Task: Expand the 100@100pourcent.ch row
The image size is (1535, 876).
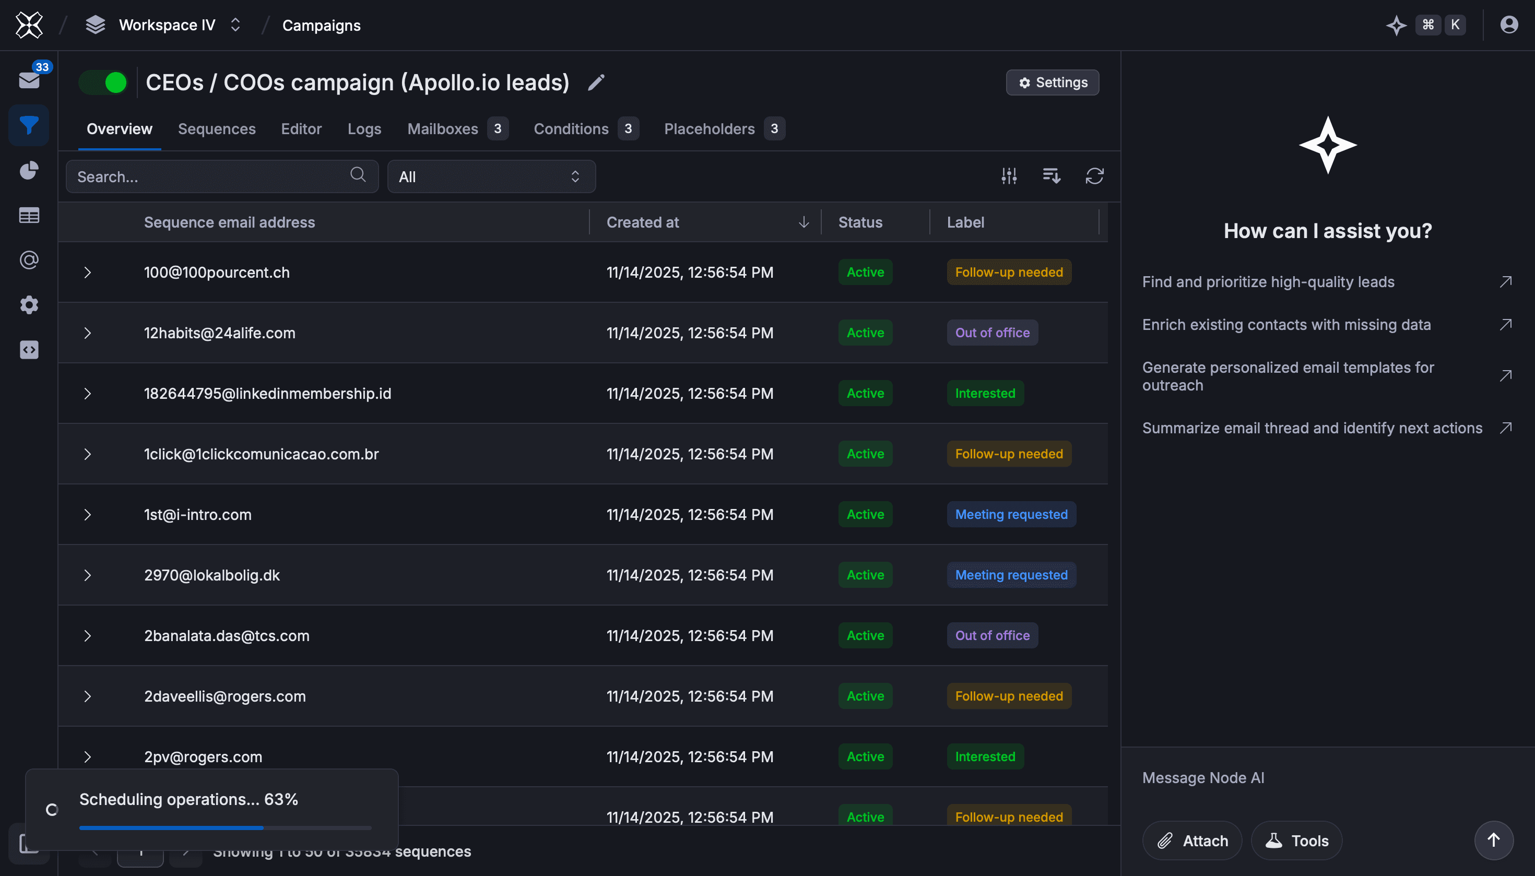Action: [x=87, y=273]
